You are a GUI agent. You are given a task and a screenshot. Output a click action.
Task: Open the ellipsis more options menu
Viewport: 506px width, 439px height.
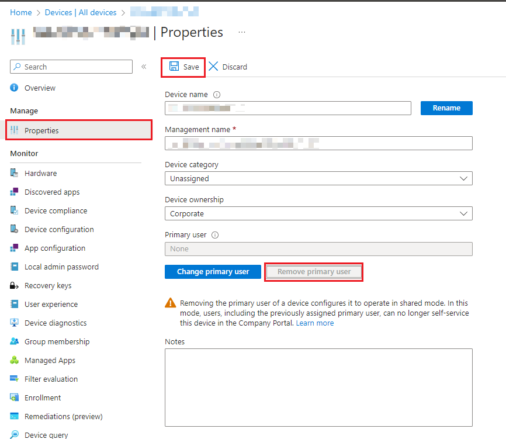click(242, 33)
